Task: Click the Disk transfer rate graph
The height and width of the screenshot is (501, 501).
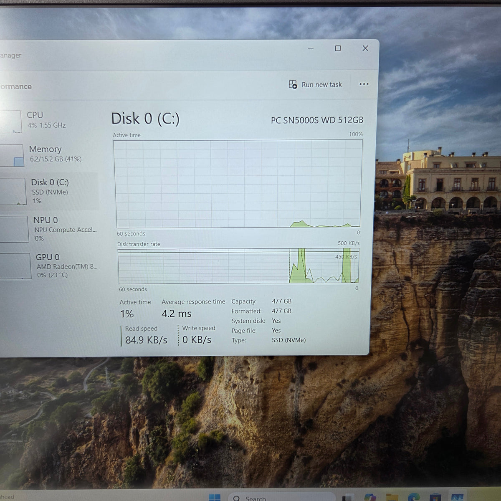Action: coord(238,266)
